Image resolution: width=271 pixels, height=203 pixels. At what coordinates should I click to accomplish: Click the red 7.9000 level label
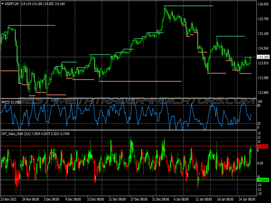coord(263,146)
